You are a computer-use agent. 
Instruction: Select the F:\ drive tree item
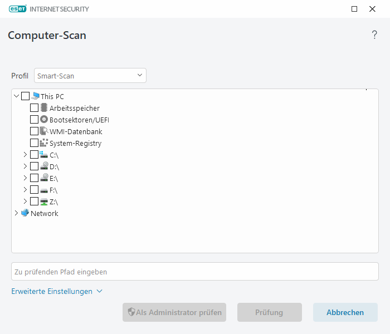(x=53, y=190)
